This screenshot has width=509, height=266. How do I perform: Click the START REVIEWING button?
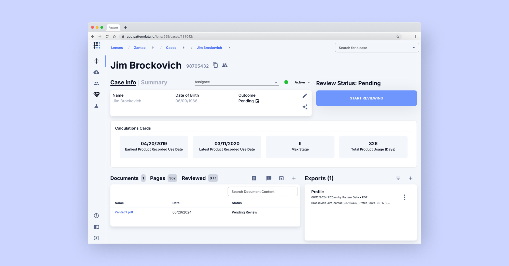click(366, 98)
